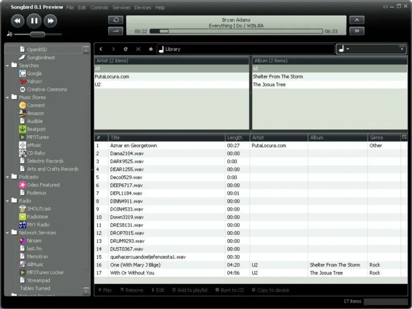
Task: Reload the current Library page
Action: 126,49
